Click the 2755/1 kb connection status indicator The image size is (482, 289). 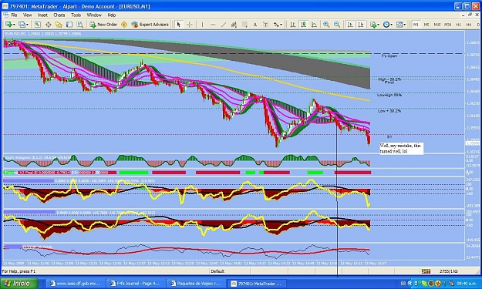click(x=449, y=271)
